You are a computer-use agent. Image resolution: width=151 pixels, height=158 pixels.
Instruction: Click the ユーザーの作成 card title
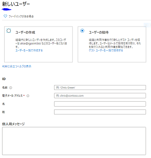point(25,32)
